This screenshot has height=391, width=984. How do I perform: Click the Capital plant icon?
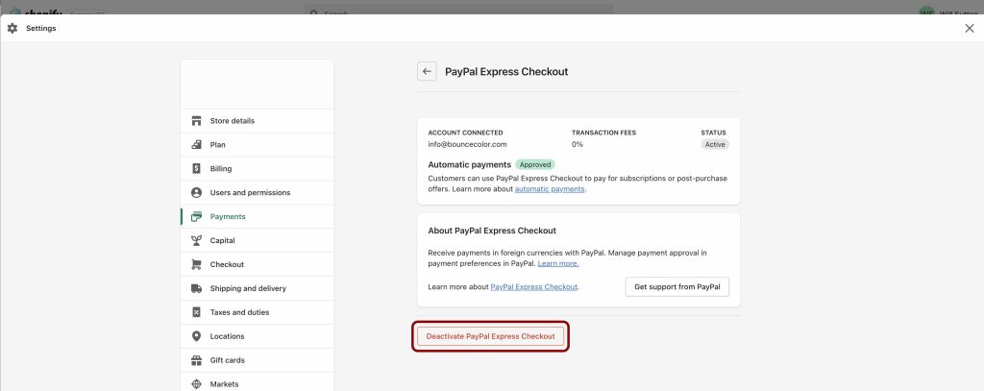click(x=196, y=240)
